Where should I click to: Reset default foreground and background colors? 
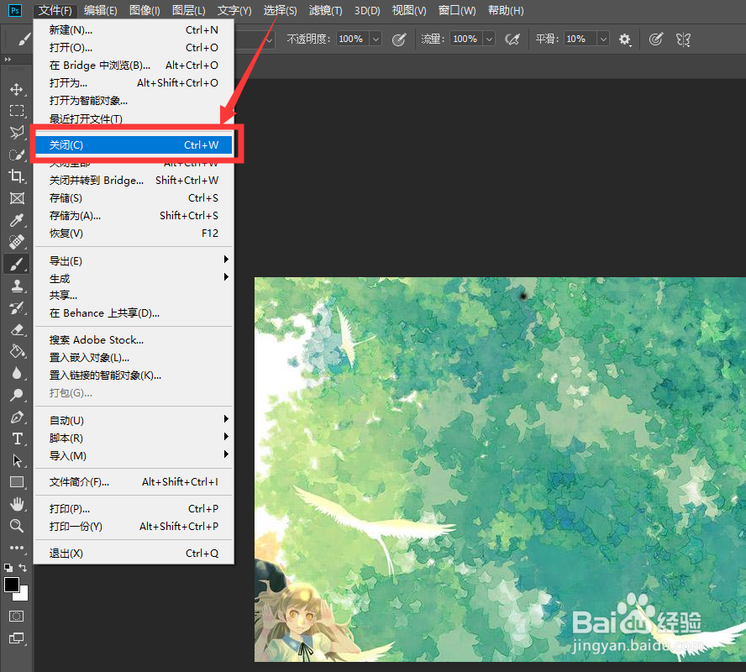coord(8,567)
